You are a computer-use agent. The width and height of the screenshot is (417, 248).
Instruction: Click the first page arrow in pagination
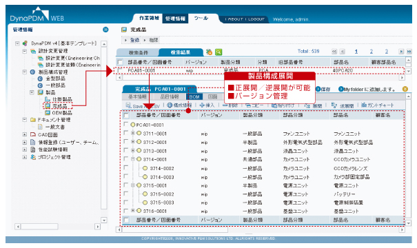coord(334,52)
